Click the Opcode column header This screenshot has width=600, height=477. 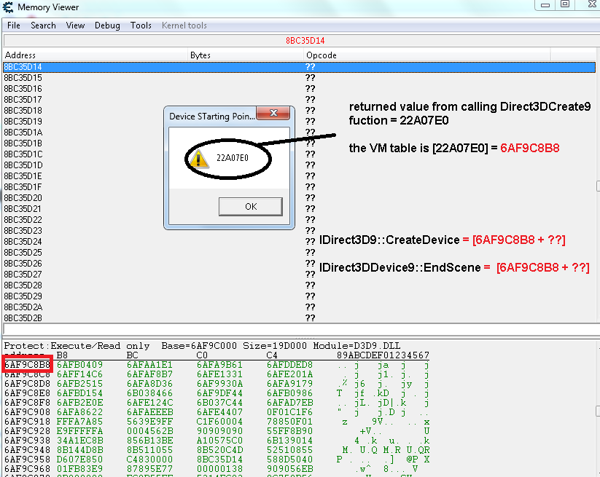click(322, 55)
